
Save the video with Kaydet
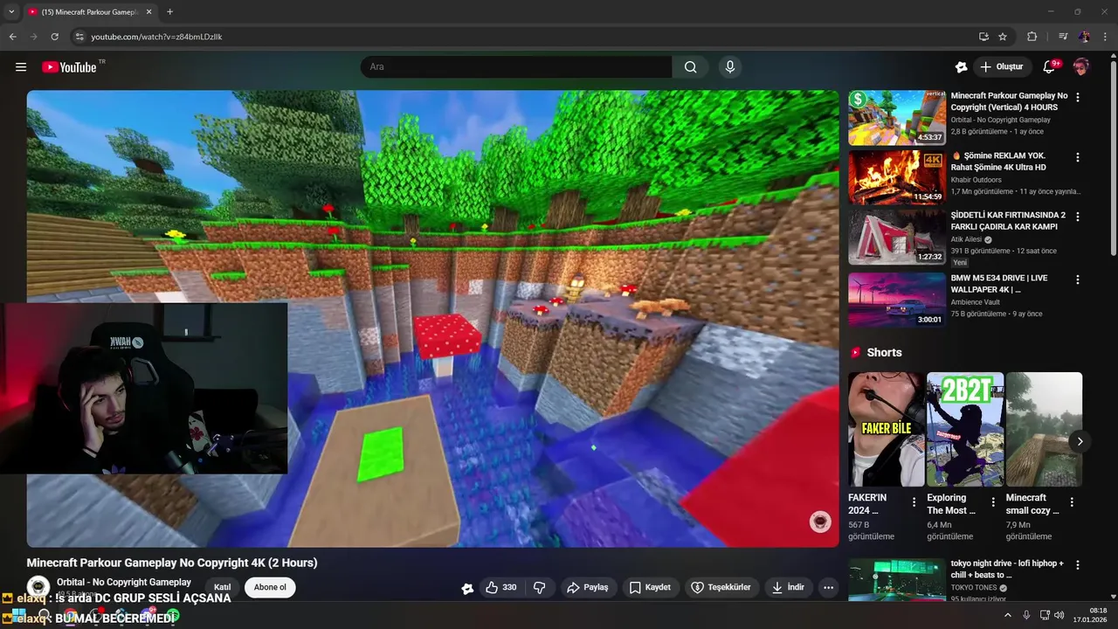coord(651,588)
